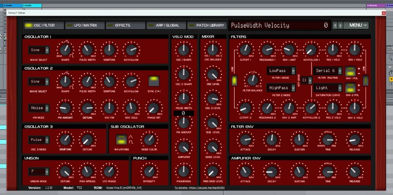Open the LFO / MATRIX tab
The image size is (393, 195).
[84, 25]
